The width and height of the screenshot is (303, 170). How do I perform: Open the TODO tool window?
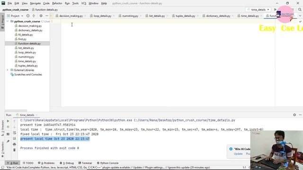click(x=28, y=163)
